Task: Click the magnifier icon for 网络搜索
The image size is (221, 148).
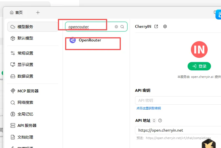Action: point(13,103)
